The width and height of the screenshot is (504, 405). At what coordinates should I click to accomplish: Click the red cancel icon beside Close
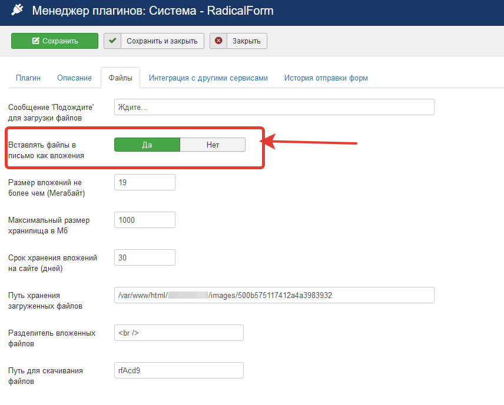218,41
